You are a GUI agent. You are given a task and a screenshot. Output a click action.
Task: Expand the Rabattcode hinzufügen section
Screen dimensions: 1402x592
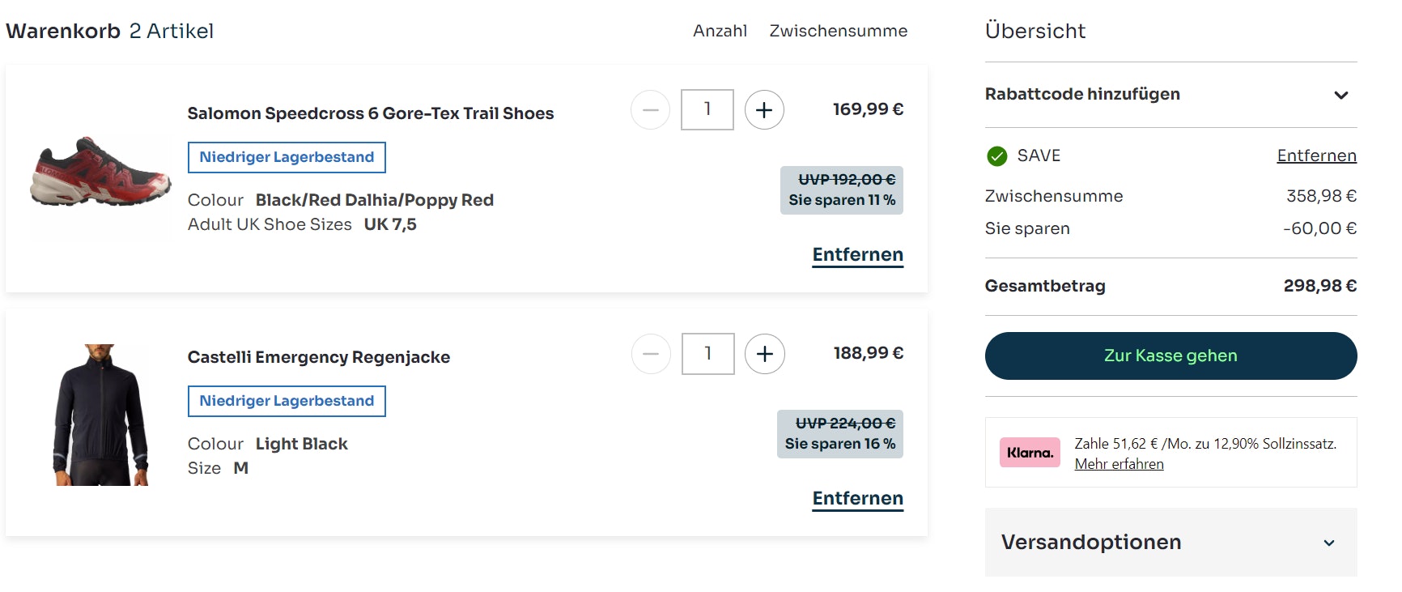pyautogui.click(x=1082, y=95)
